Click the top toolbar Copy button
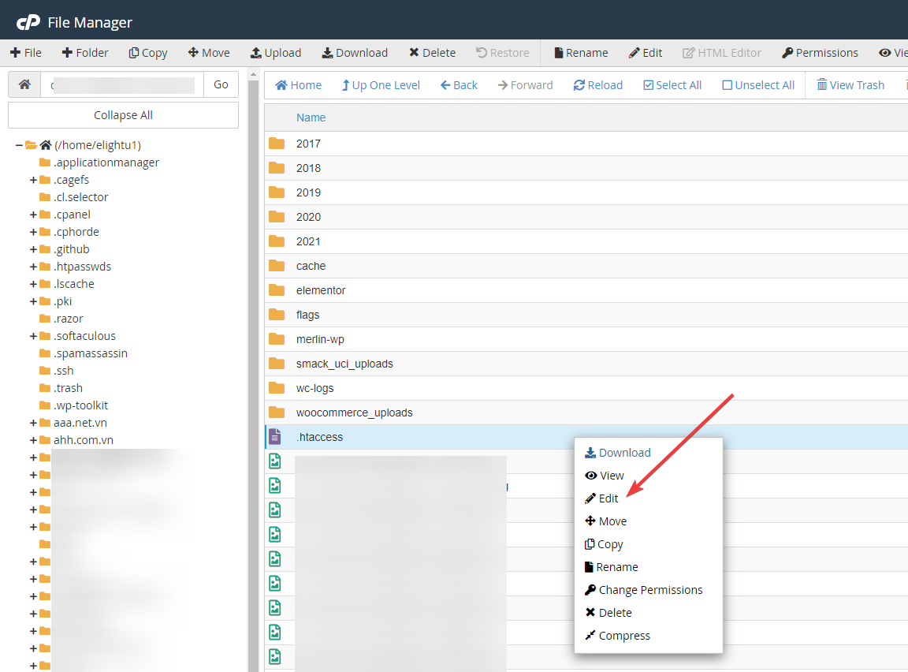The image size is (908, 672). click(147, 53)
